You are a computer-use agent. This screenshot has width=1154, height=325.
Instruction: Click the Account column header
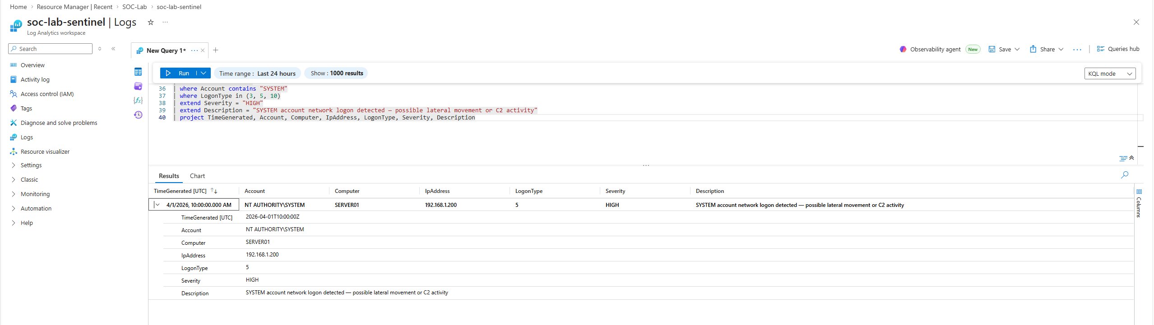pos(255,191)
